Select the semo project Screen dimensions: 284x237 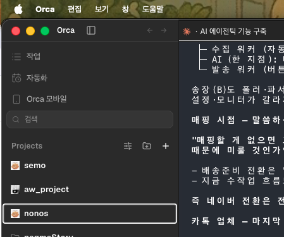(90, 166)
